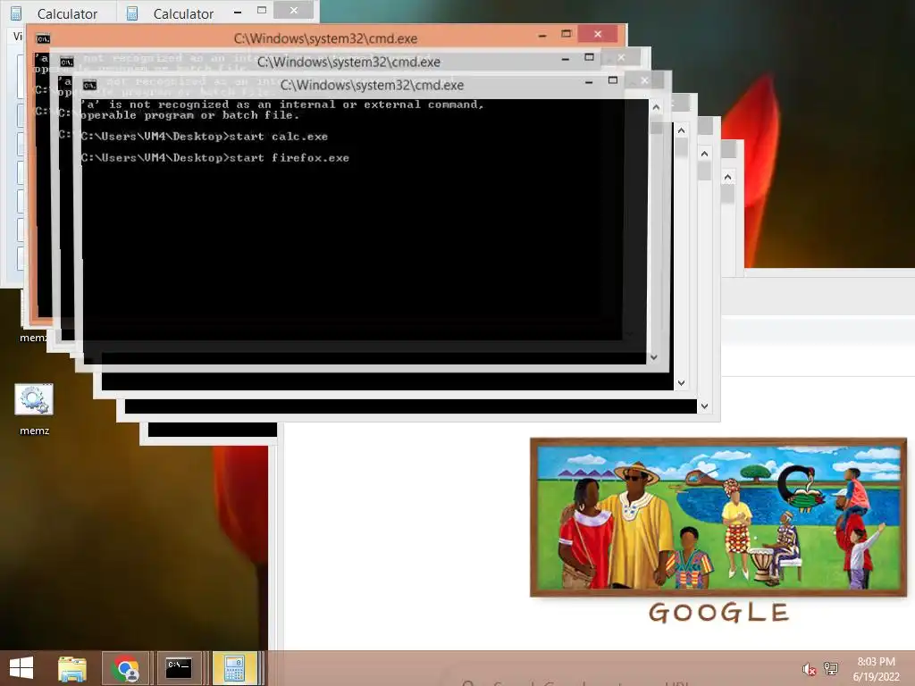Open Chrome from the taskbar
This screenshot has height=686, width=915.
tap(126, 668)
